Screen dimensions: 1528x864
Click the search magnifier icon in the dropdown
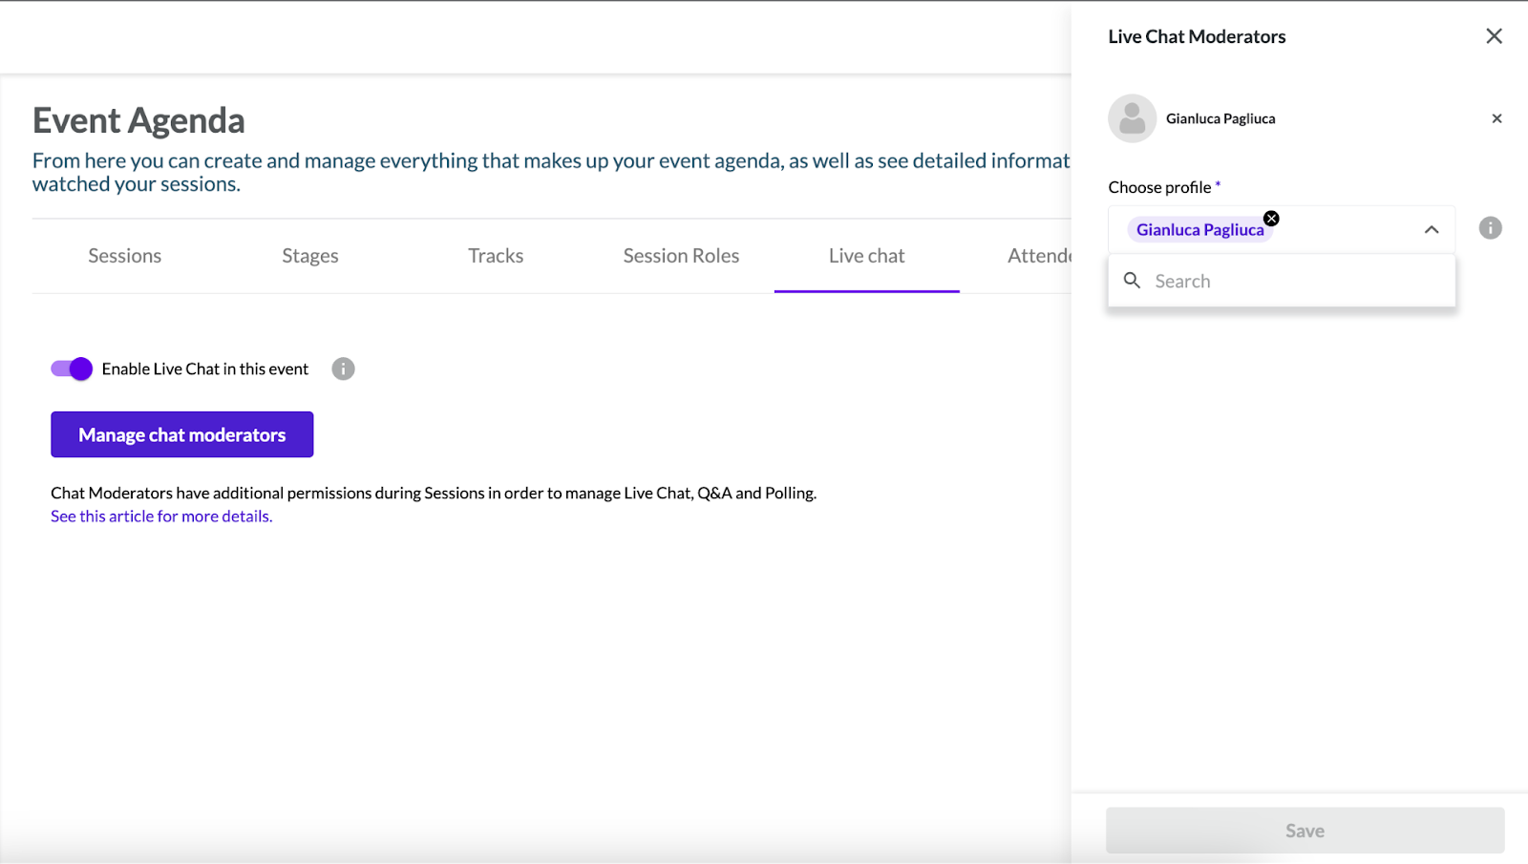point(1132,280)
